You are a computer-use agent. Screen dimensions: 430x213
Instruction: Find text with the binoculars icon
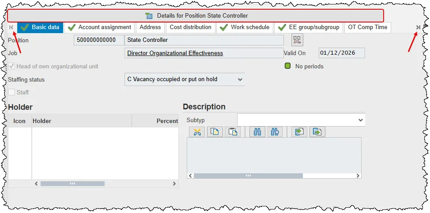coord(257,132)
